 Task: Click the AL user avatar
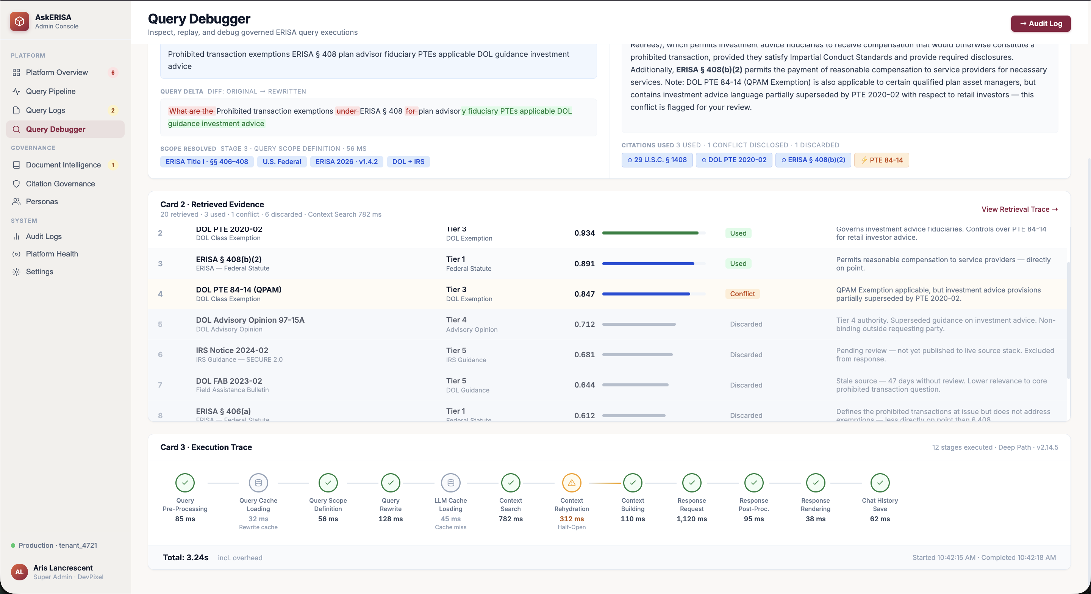coord(19,572)
